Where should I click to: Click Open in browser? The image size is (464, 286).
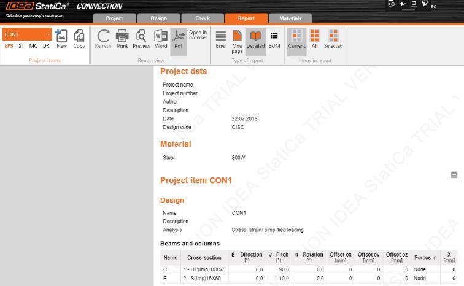[x=198, y=35]
